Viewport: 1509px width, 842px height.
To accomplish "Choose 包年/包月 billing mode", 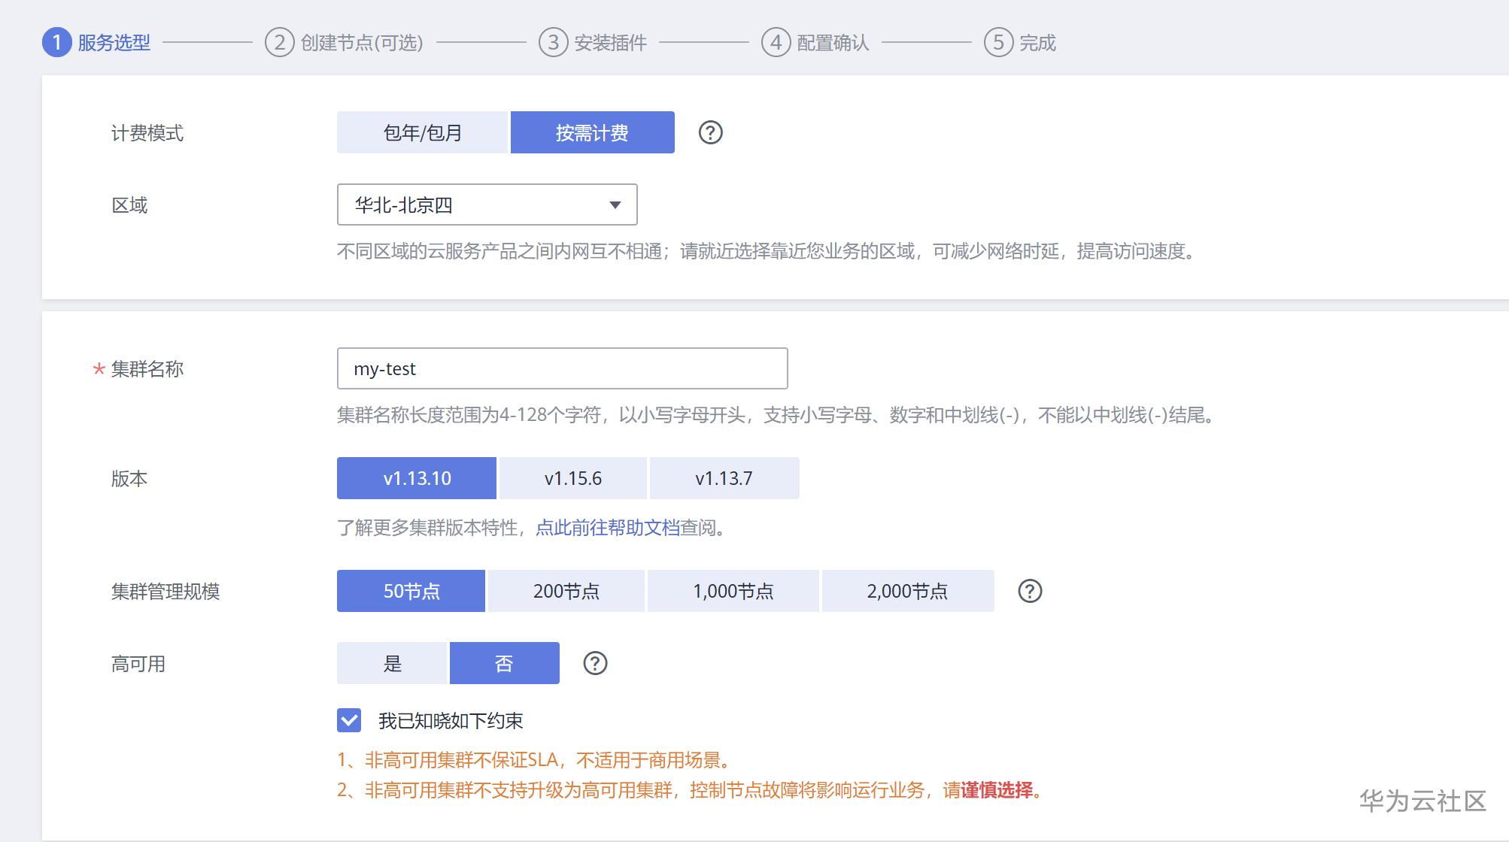I will (422, 132).
